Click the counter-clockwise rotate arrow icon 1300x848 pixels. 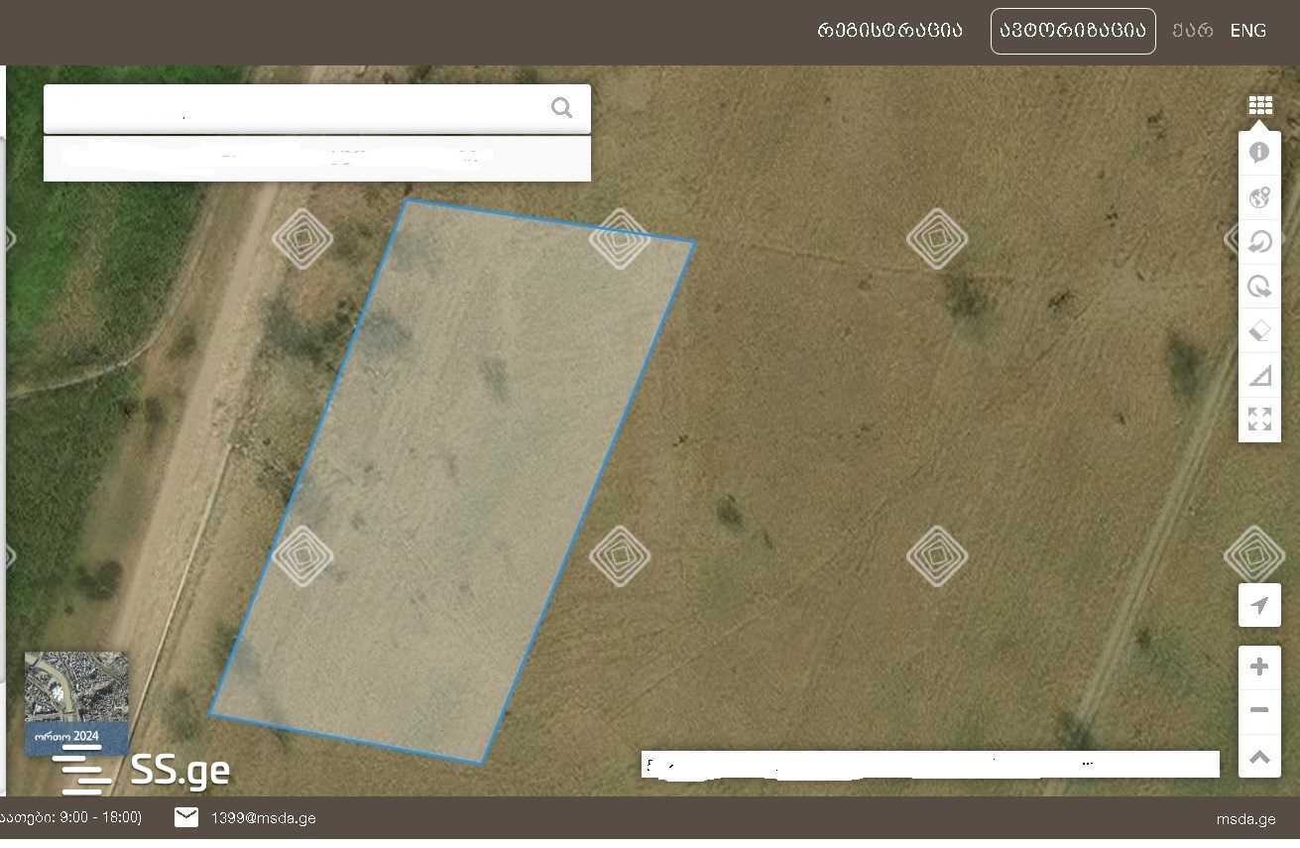(1259, 242)
